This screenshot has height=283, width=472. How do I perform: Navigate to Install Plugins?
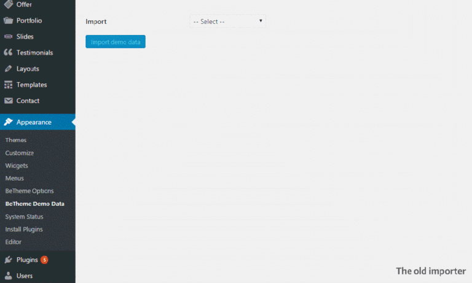tap(23, 229)
